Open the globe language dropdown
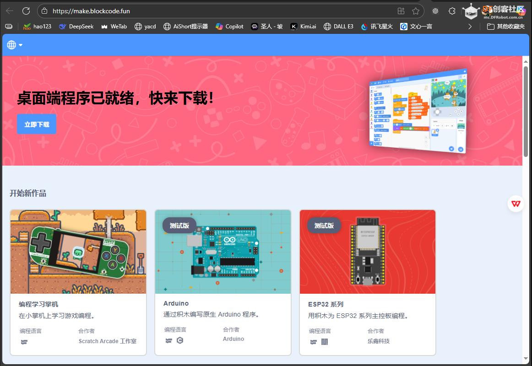Image resolution: width=532 pixels, height=366 pixels. click(15, 45)
